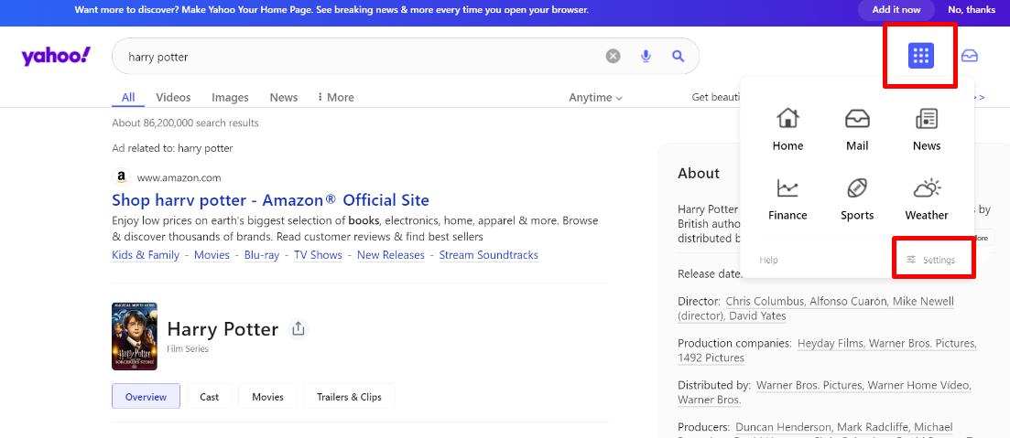1010x438 pixels.
Task: Click the Harry Potter movie poster thumbnail
Action: pos(135,337)
